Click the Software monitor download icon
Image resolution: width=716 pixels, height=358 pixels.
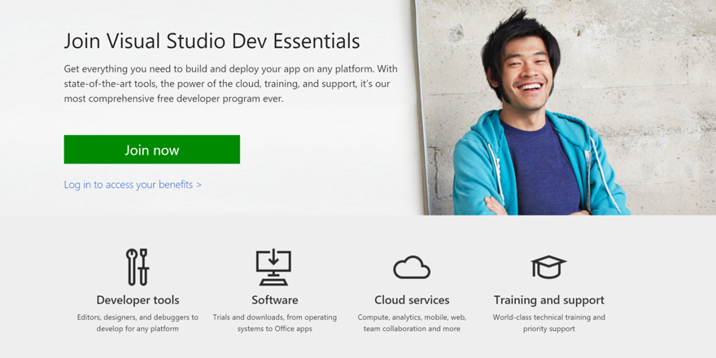(x=273, y=268)
